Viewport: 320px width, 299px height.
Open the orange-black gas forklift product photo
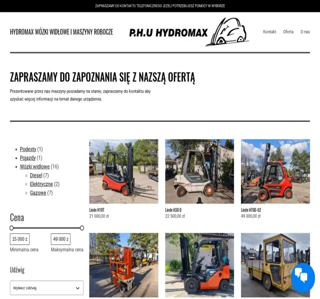point(199,265)
